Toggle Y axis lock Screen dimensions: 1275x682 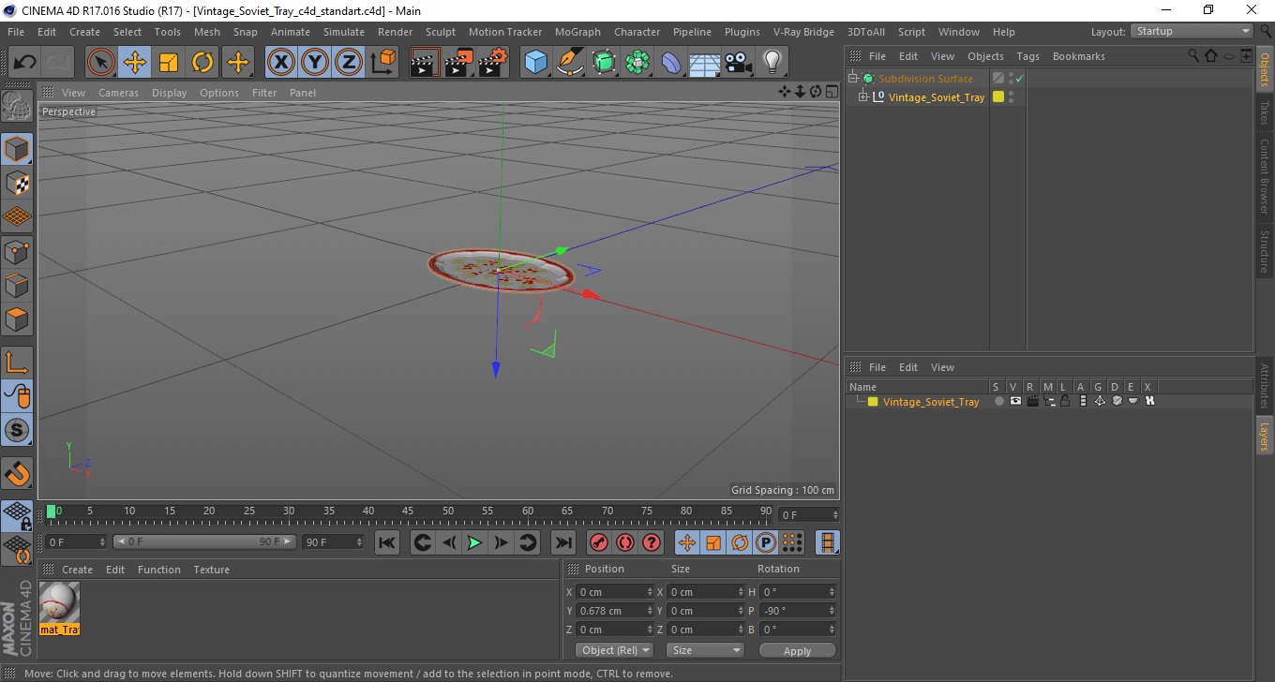(x=315, y=63)
